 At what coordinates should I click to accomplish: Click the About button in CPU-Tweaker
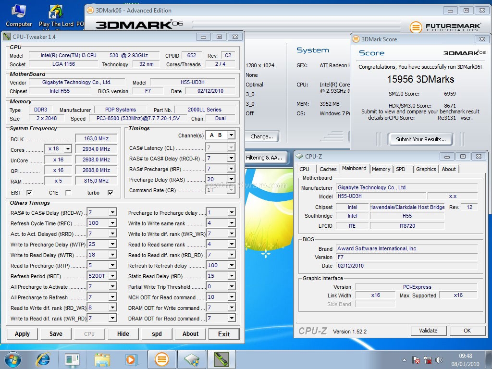[x=190, y=334]
